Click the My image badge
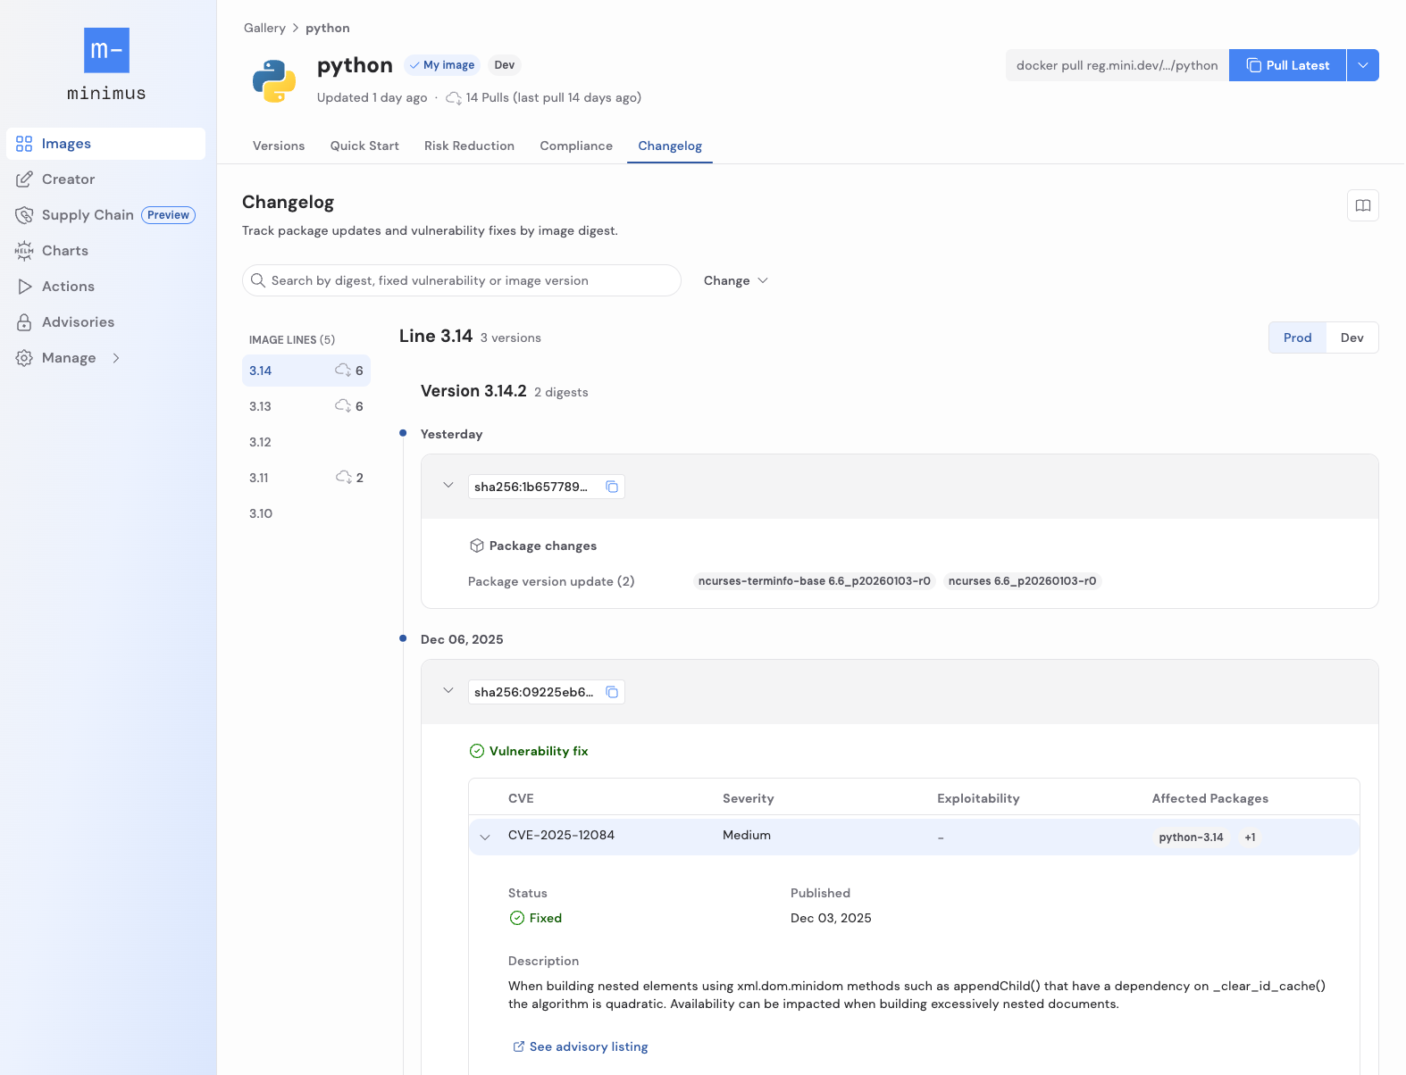 [x=442, y=65]
